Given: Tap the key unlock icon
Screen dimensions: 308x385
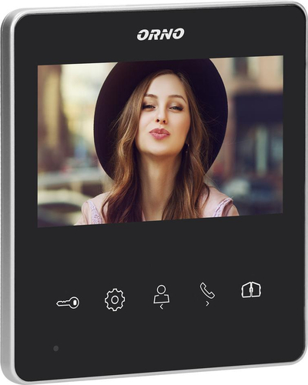Looking at the screenshot, I should pyautogui.click(x=68, y=303).
